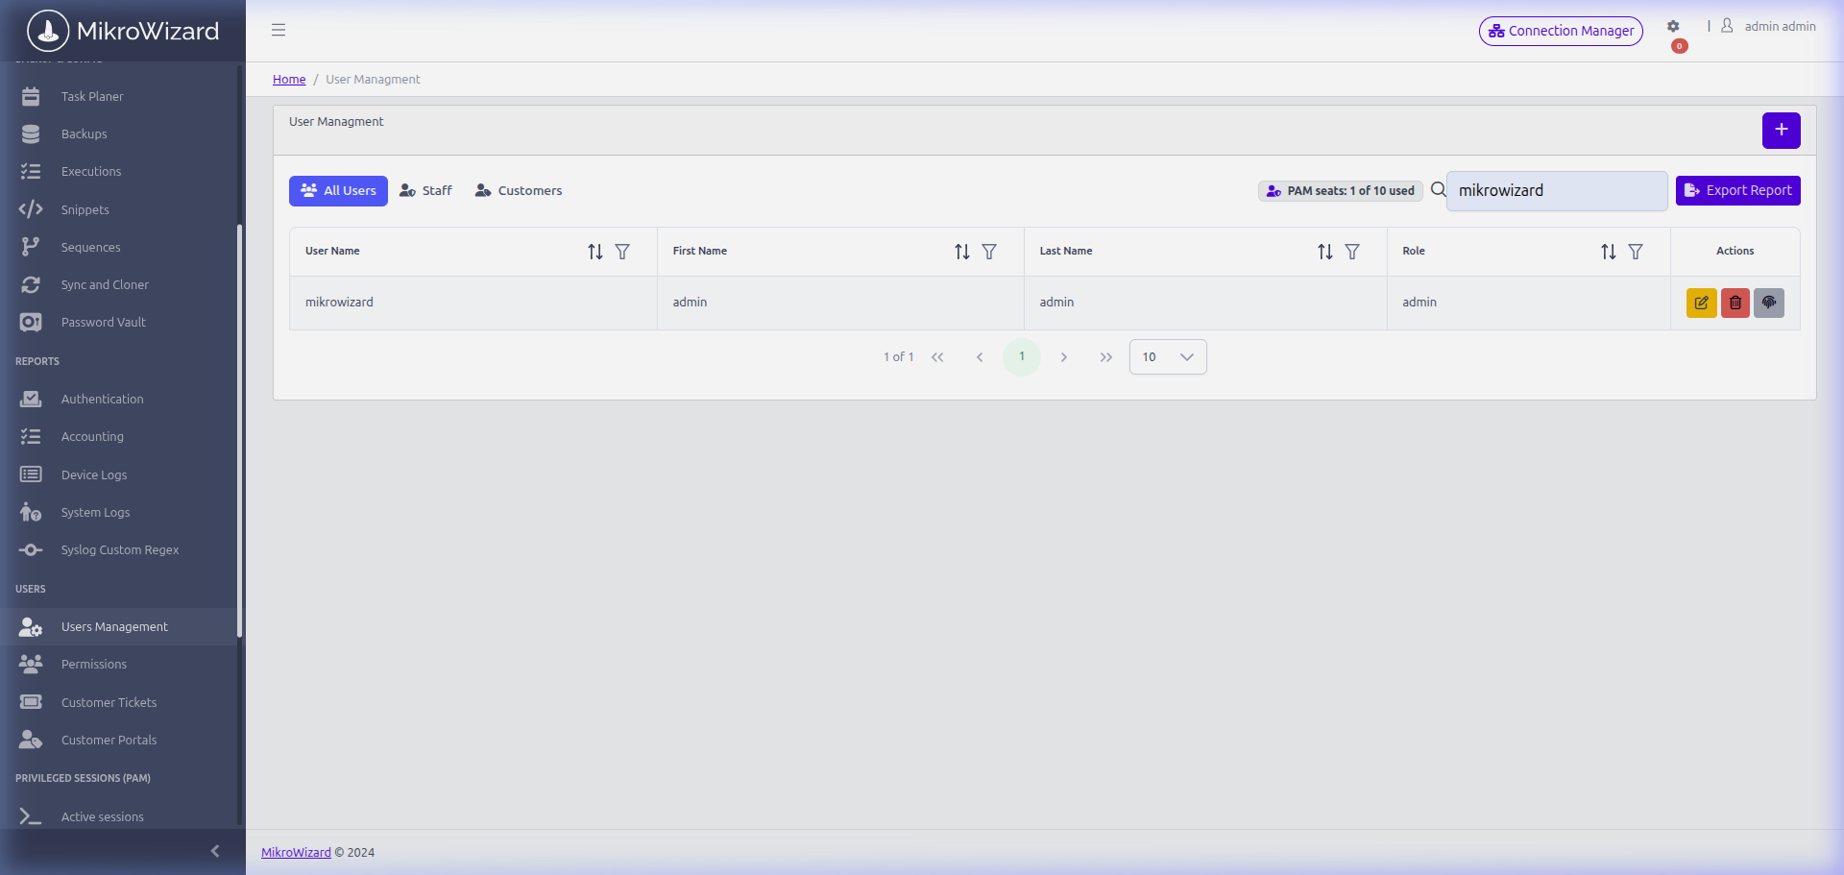Filter the Last Name column

coord(1352,252)
